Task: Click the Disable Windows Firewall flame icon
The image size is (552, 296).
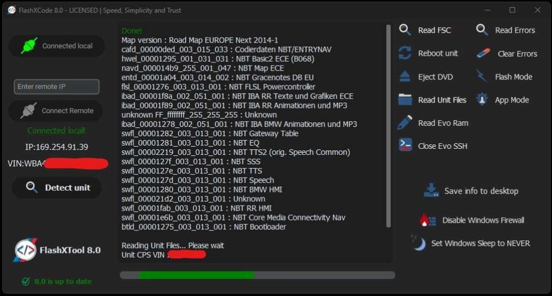Action: (x=427, y=220)
